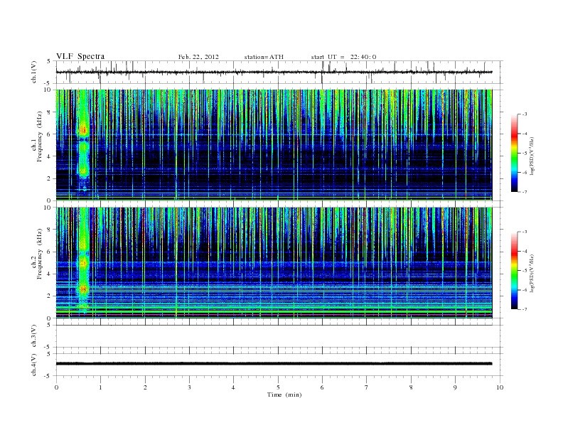The width and height of the screenshot is (563, 435).
Task: Click the "VLF Spectra" plot title
Action: [80, 56]
